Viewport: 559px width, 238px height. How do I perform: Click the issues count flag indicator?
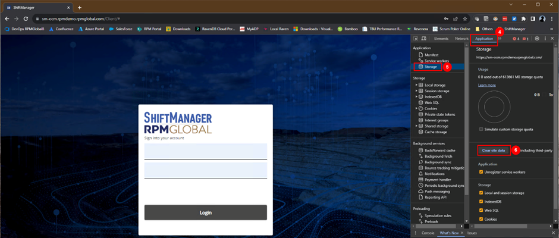[x=526, y=39]
